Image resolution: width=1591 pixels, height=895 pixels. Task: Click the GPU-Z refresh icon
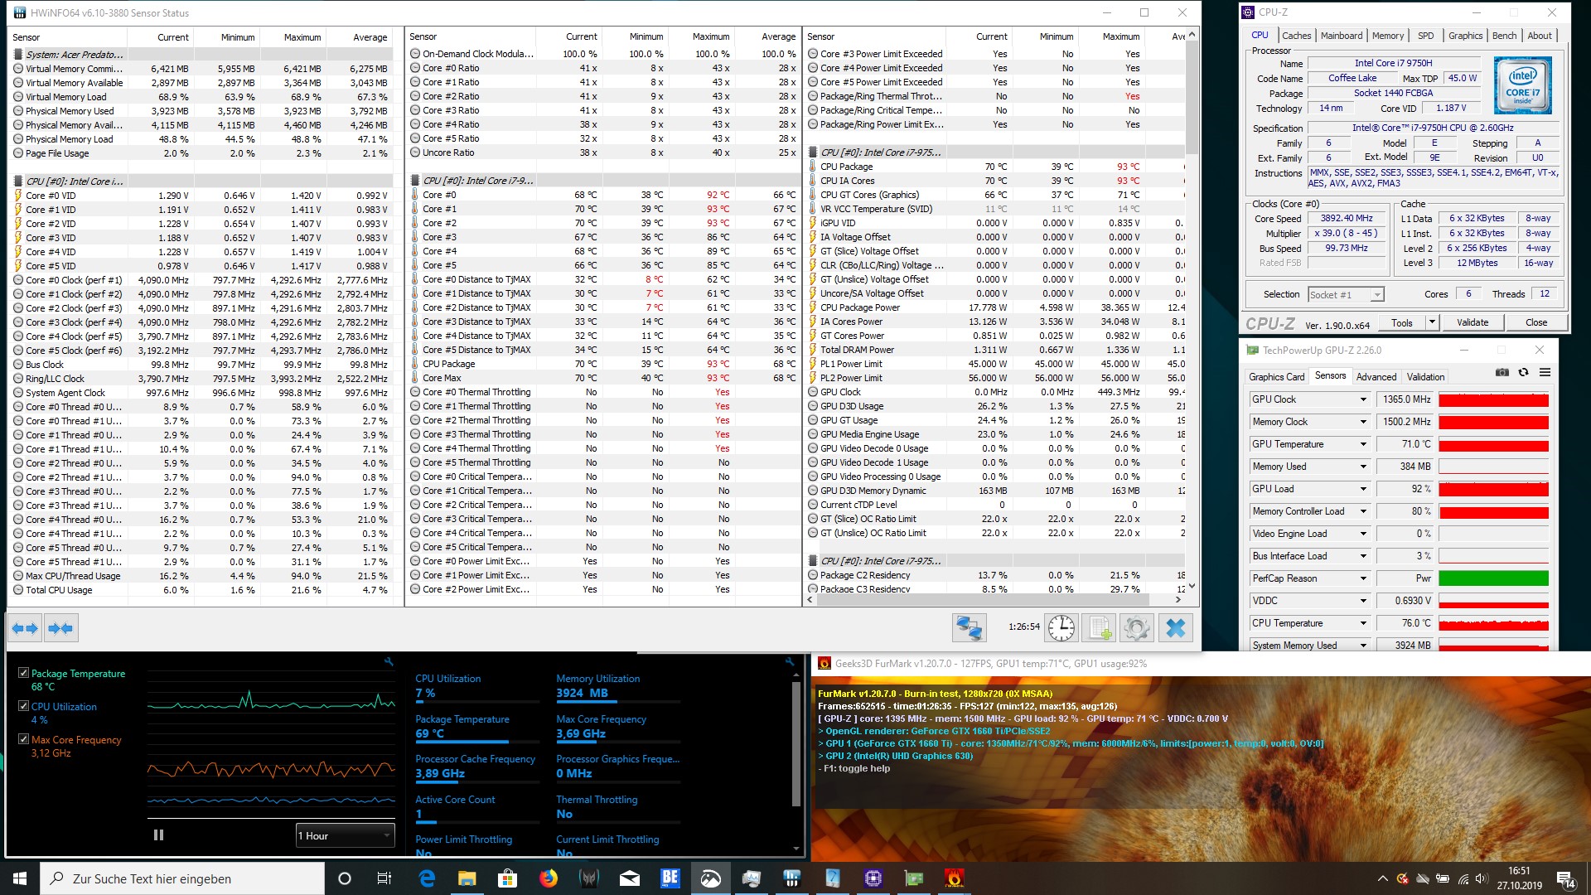(1523, 373)
